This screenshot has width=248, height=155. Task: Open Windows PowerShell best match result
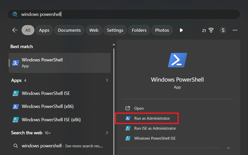[x=60, y=63]
